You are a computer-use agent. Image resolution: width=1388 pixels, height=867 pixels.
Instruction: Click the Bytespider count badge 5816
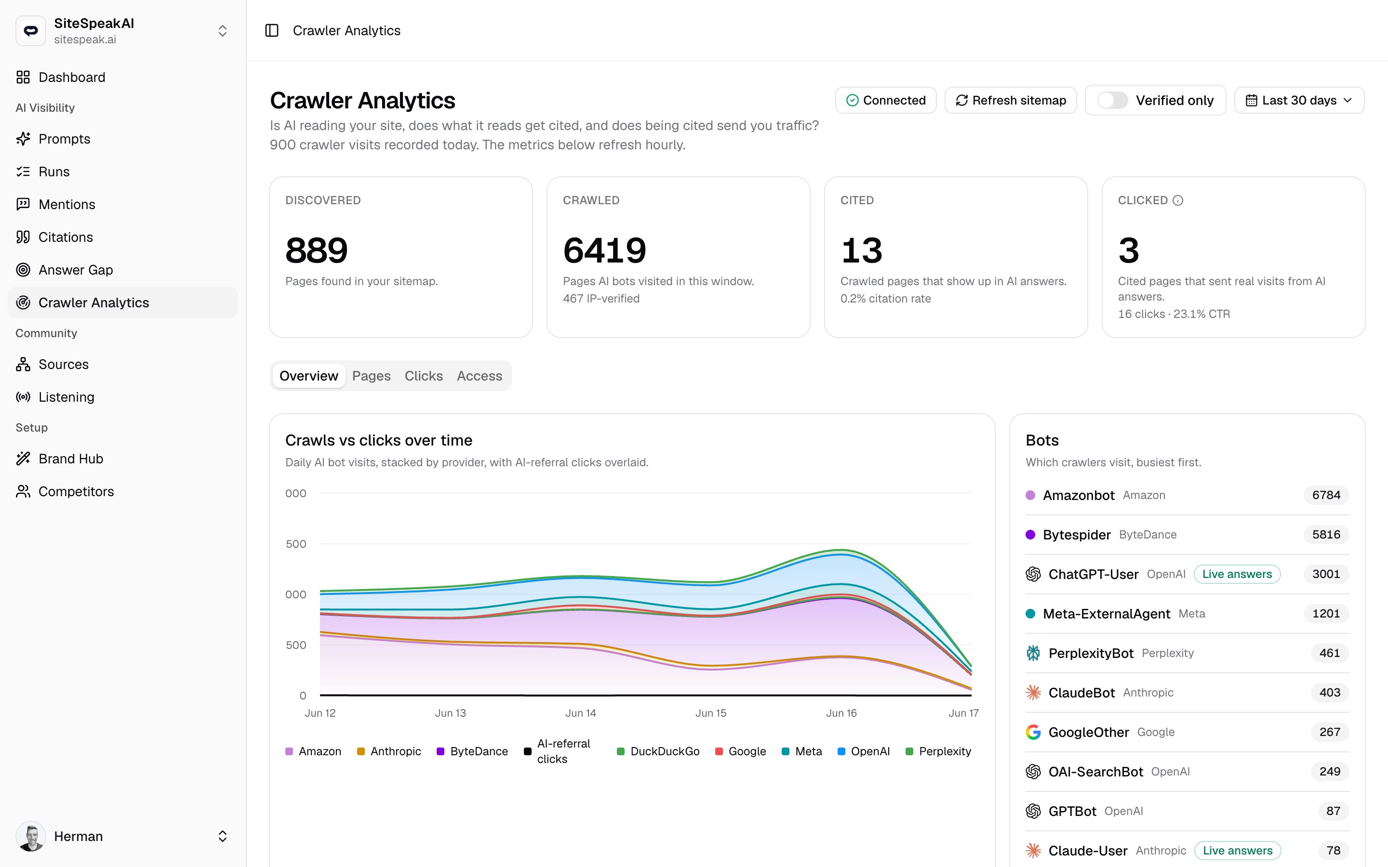tap(1326, 535)
